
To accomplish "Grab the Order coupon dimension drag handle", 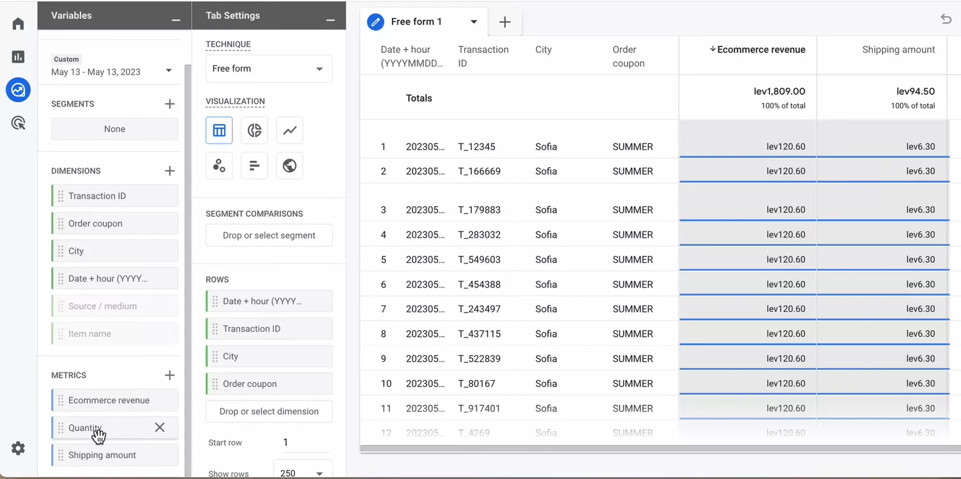I will coord(61,223).
